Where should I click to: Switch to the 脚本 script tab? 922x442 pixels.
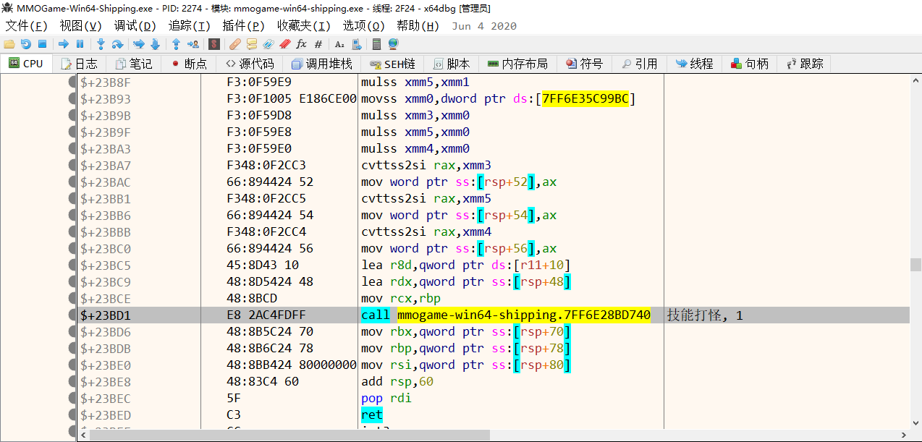tap(452, 64)
